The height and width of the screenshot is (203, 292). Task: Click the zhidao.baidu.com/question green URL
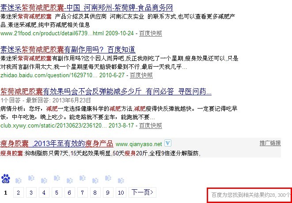coord(62,75)
